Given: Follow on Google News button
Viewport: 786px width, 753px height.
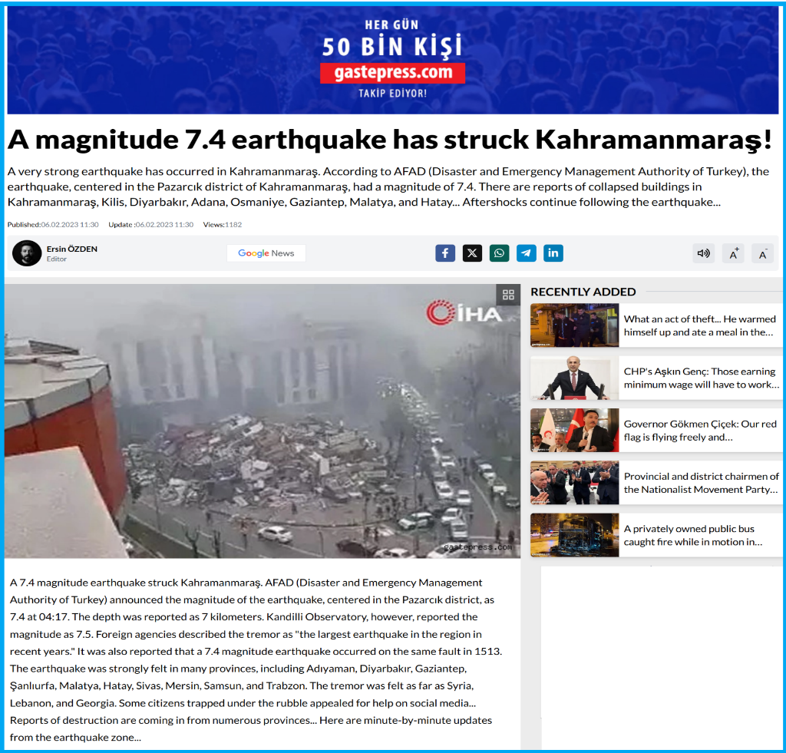Looking at the screenshot, I should 266,253.
